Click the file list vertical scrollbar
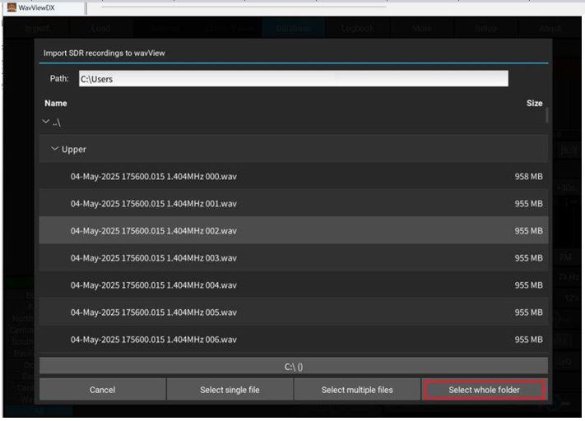585x421 pixels. pos(547,115)
